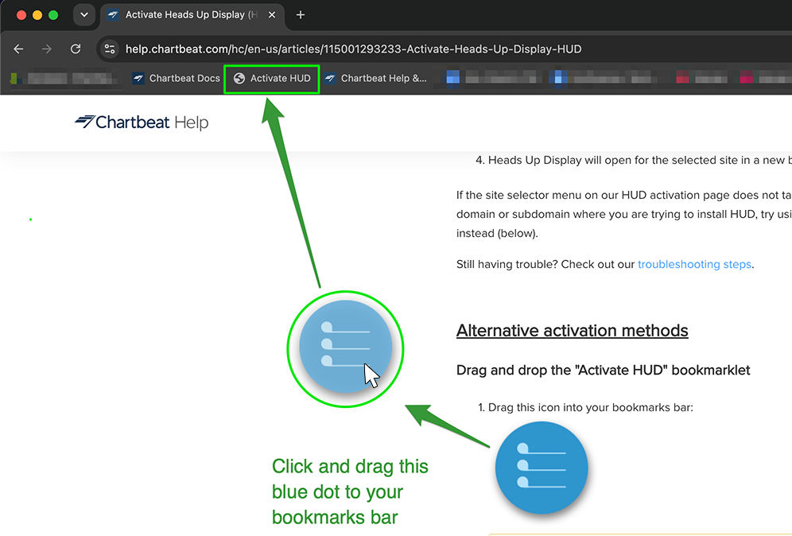Image resolution: width=792 pixels, height=536 pixels.
Task: Reload the page with the refresh icon
Action: [x=76, y=49]
